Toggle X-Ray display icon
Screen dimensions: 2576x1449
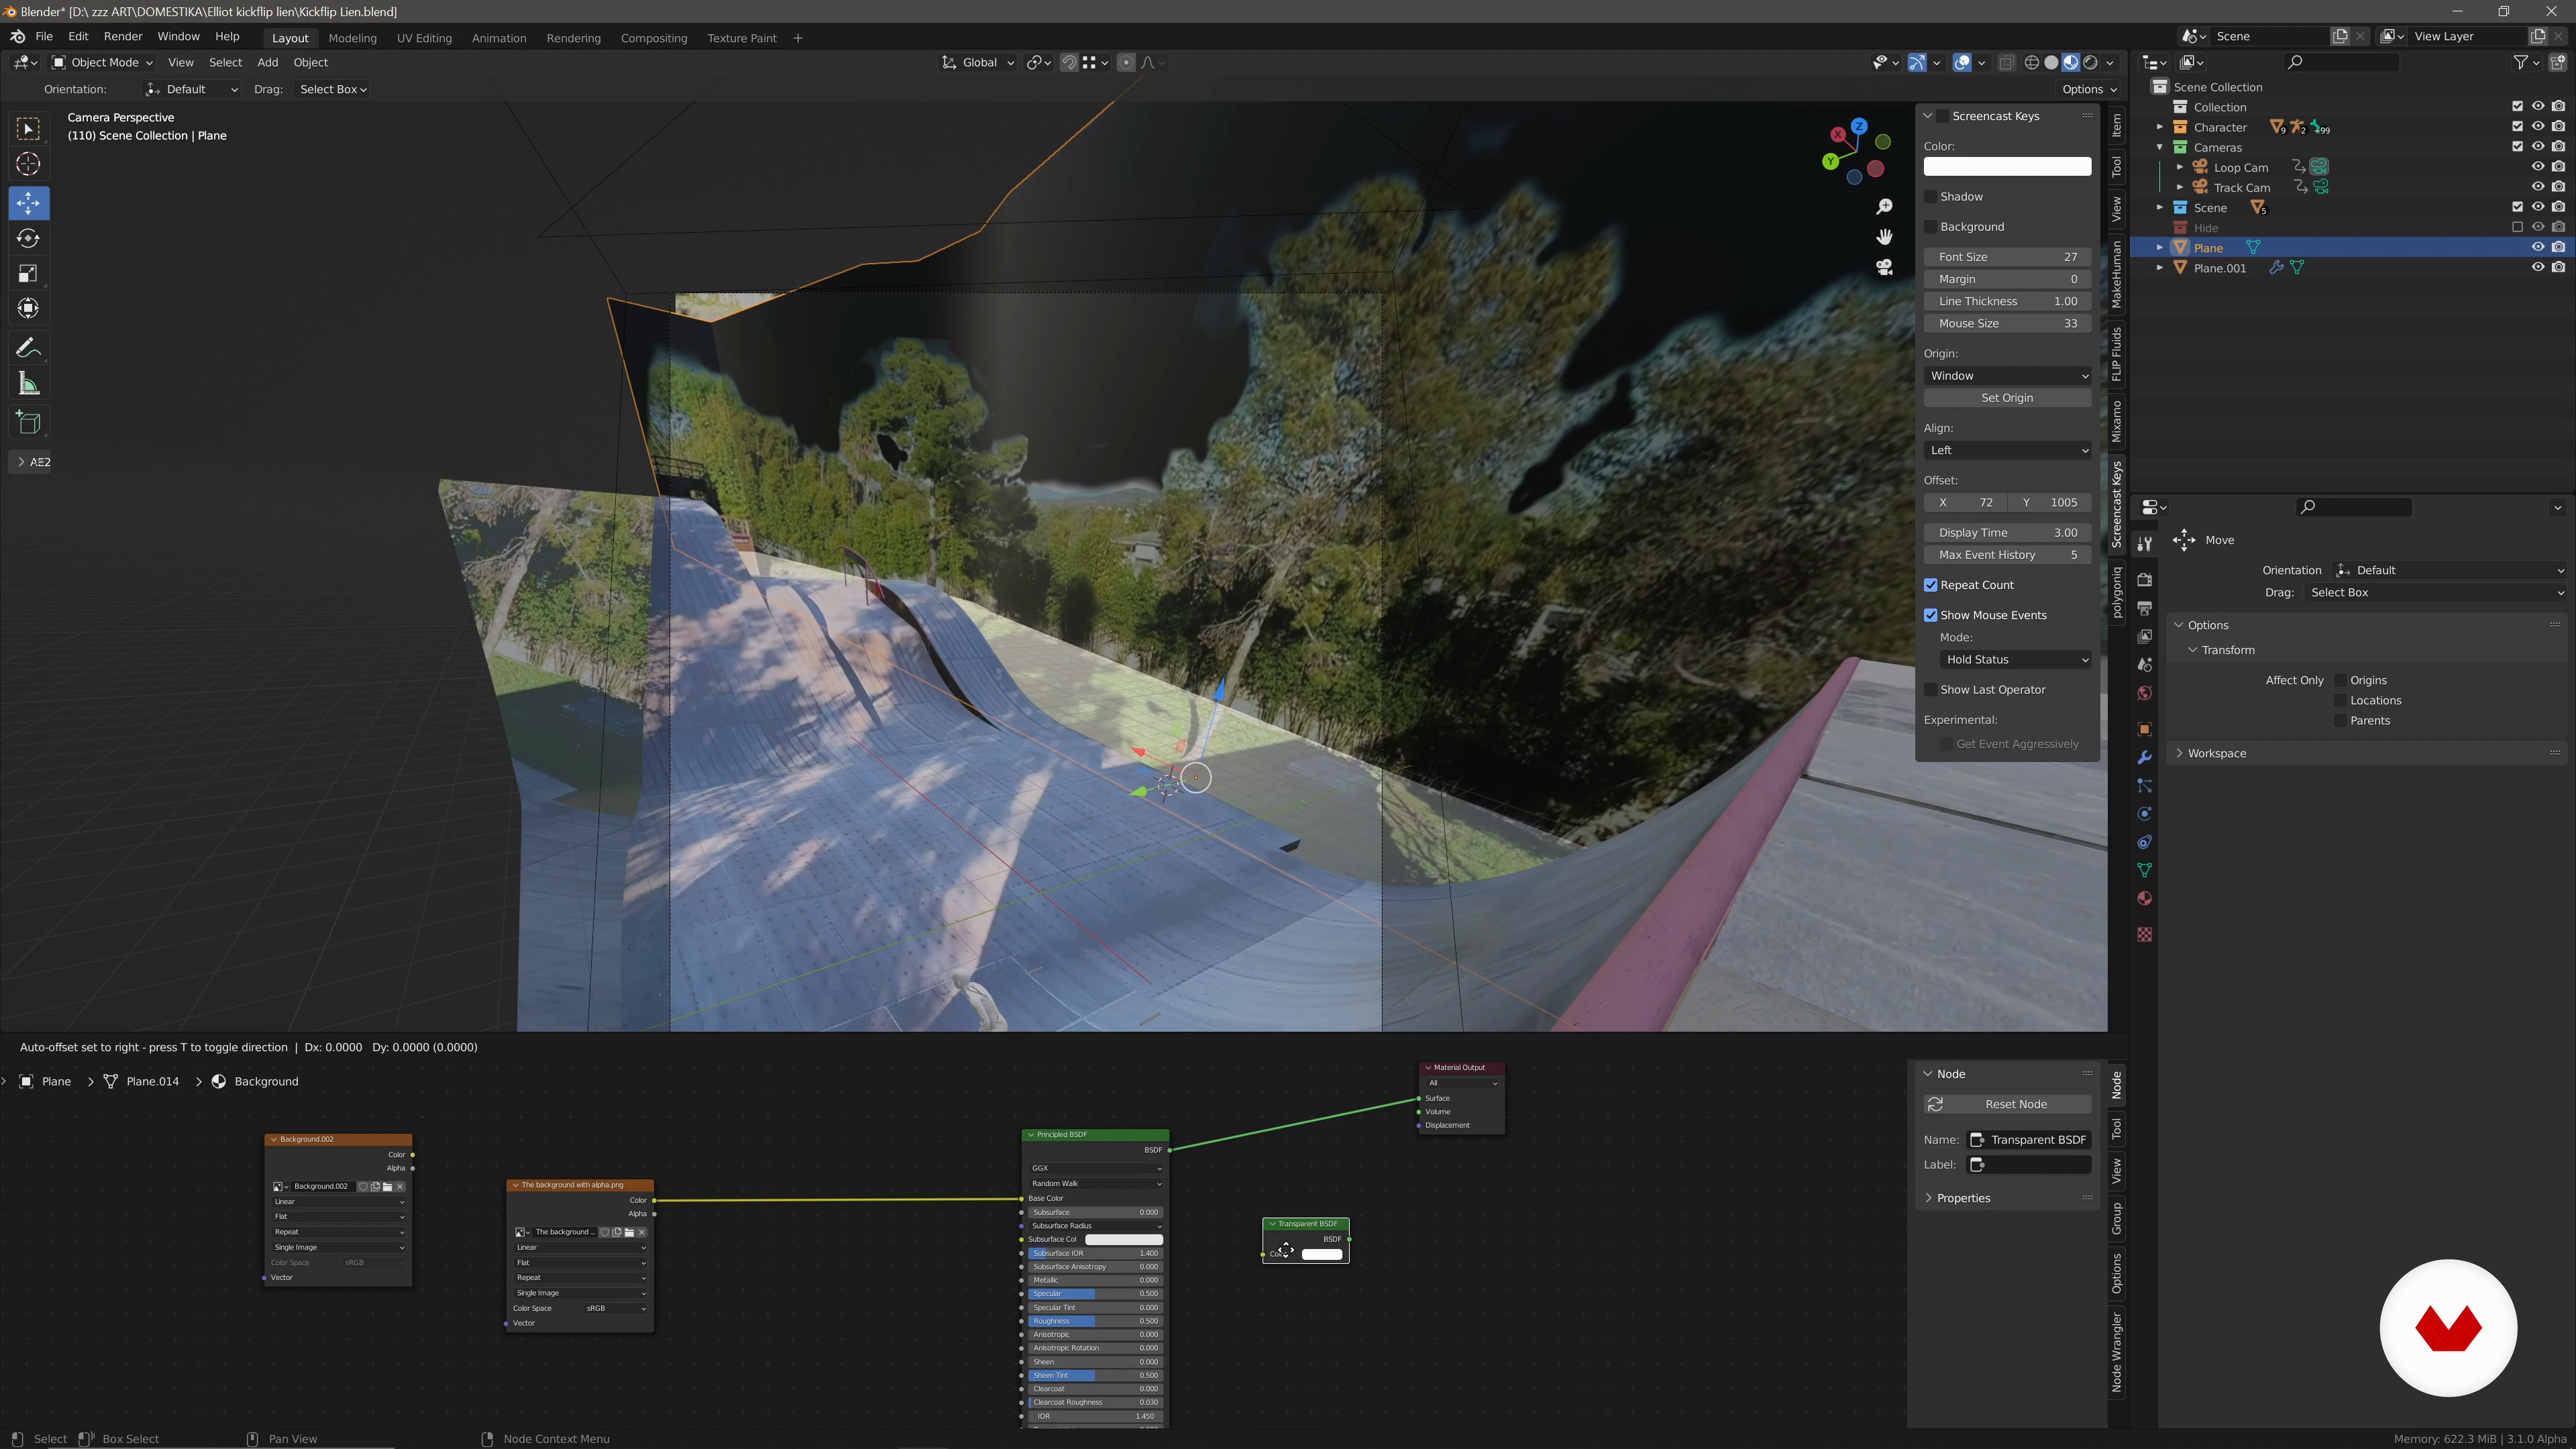click(x=2006, y=62)
